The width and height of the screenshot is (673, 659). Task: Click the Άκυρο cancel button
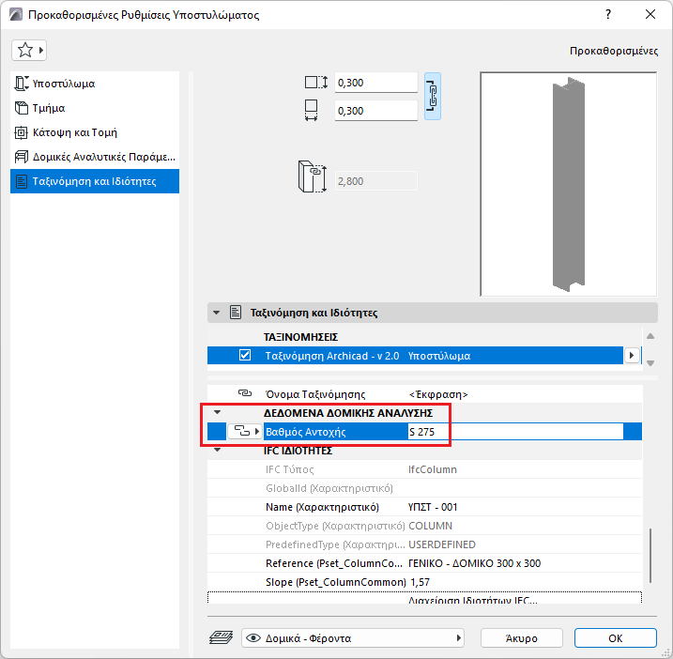522,638
